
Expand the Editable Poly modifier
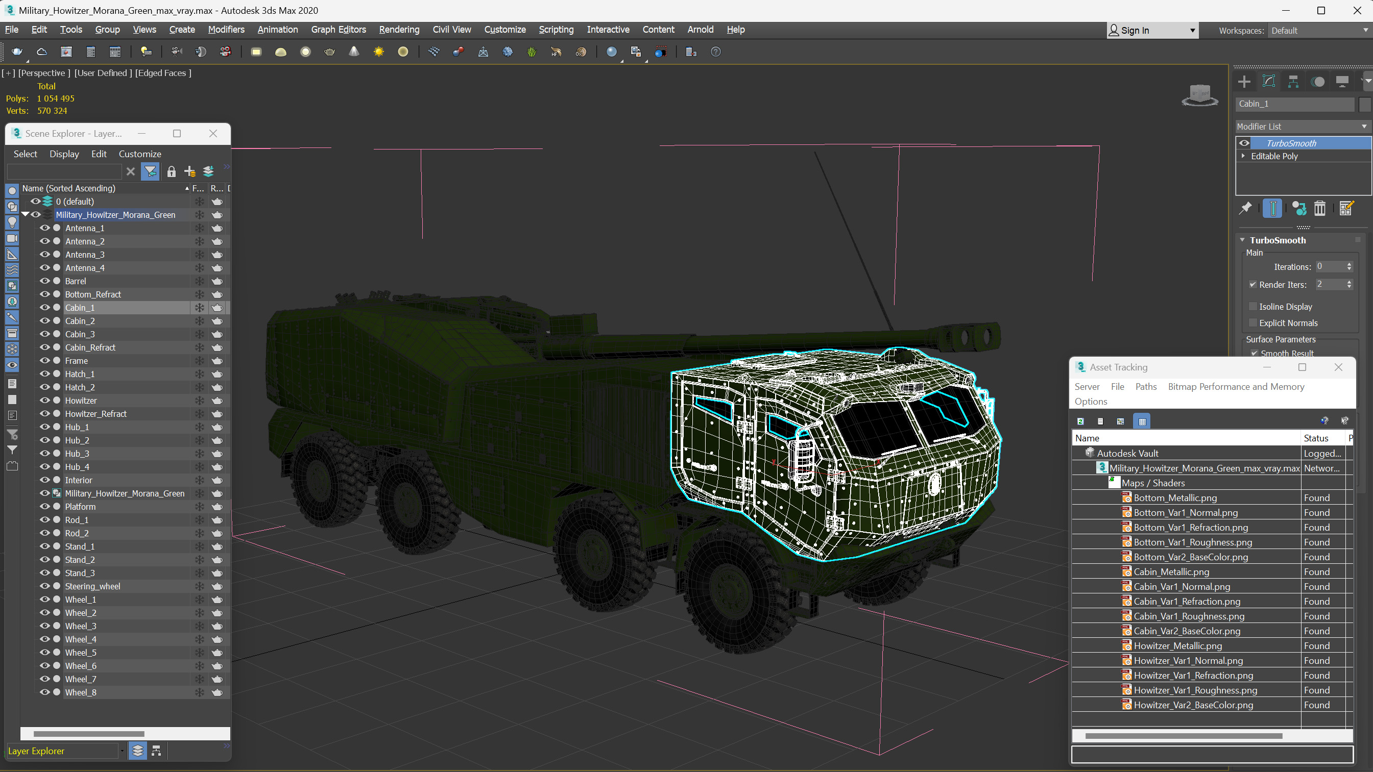[1243, 156]
